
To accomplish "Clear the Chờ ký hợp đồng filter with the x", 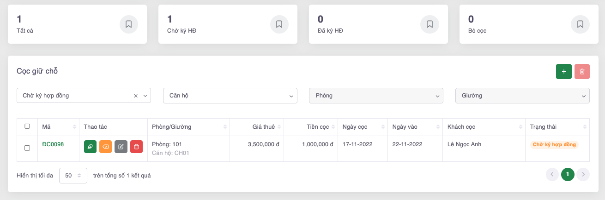I will pos(136,96).
